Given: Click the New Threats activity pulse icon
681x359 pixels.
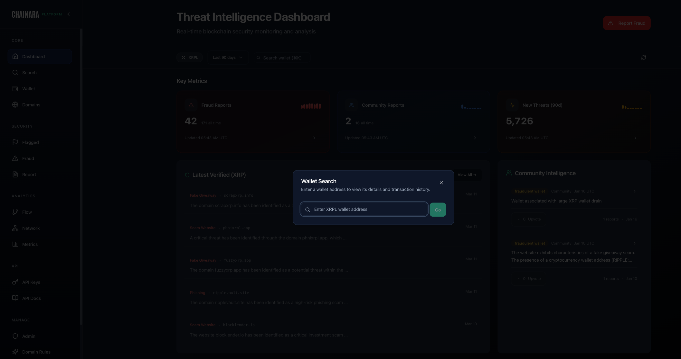Looking at the screenshot, I should click(x=512, y=105).
